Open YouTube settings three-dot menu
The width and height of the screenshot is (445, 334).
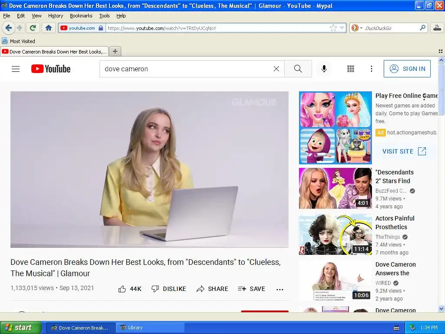[371, 69]
